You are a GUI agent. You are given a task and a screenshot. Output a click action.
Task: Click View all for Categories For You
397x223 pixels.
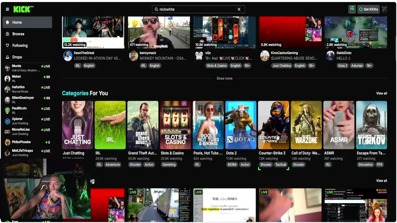coord(381,93)
